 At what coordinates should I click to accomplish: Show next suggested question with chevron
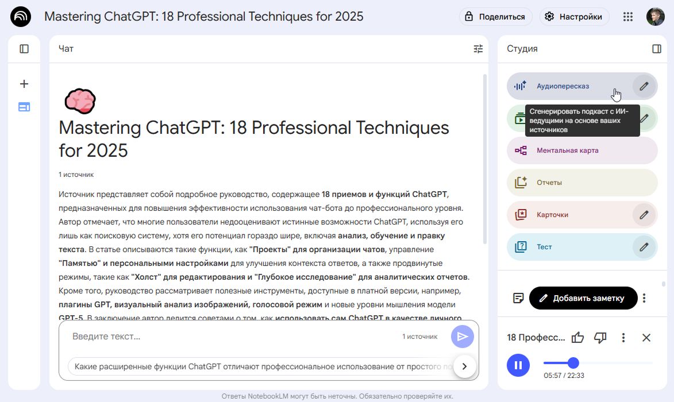tap(465, 366)
